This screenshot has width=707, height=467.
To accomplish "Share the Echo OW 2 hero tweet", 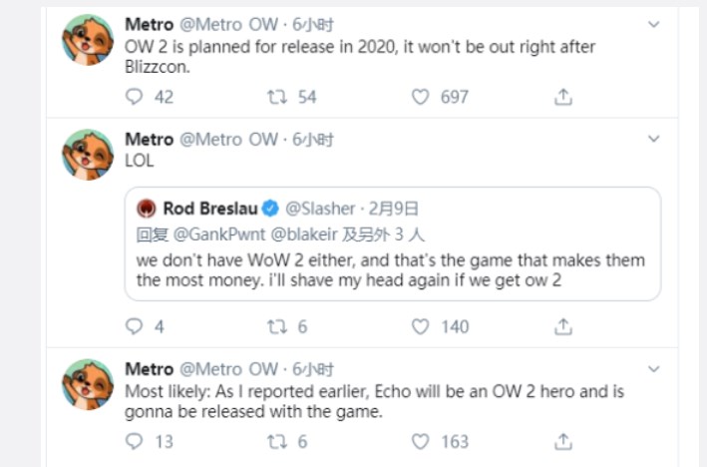I will [x=563, y=441].
